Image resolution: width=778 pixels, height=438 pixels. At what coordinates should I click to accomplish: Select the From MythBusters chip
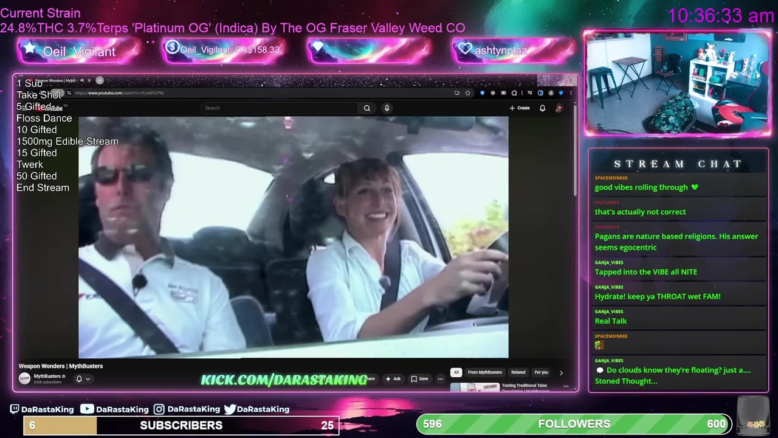tap(485, 372)
